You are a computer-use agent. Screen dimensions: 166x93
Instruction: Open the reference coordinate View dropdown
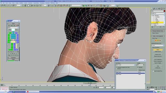[x=44, y=5]
